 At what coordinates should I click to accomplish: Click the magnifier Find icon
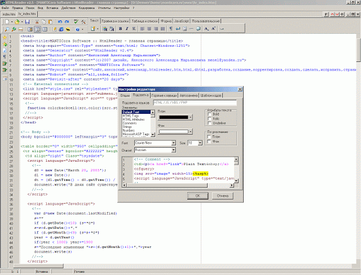pos(7,29)
